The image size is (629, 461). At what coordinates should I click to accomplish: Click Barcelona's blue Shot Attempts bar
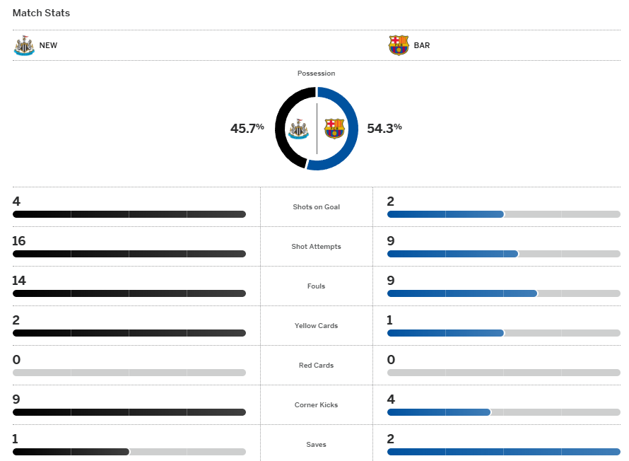[x=452, y=254]
